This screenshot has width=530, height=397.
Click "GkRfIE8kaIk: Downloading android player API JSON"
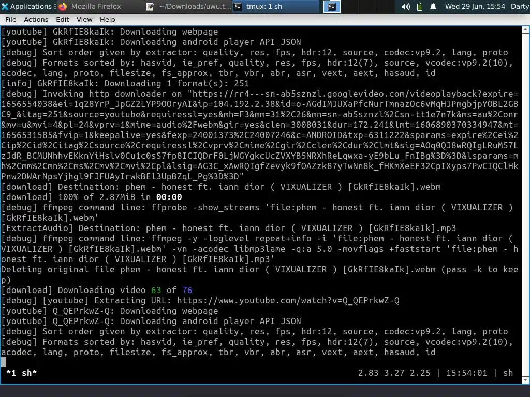pos(151,42)
